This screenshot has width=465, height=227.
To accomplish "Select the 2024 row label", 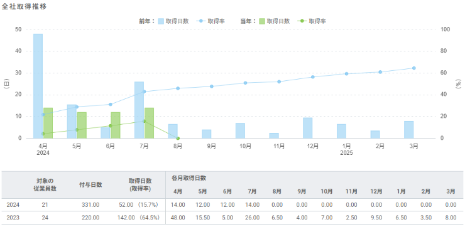I will coord(13,205).
